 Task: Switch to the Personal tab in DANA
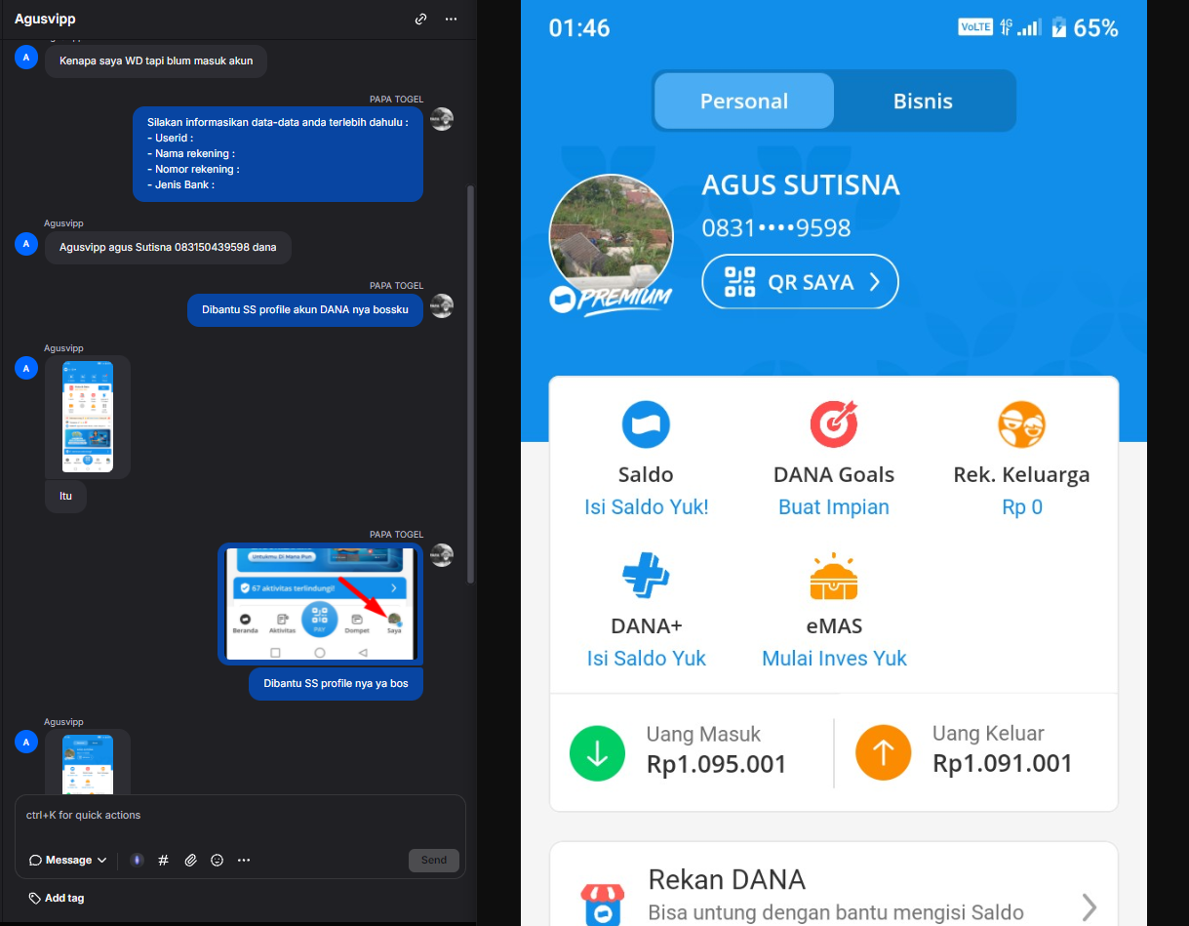[x=744, y=101]
